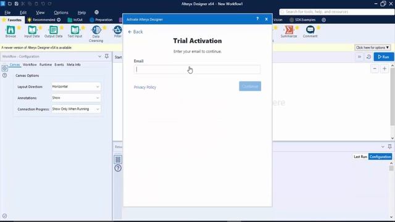Select the Configuration results button
The width and height of the screenshot is (395, 222).
[x=380, y=157]
